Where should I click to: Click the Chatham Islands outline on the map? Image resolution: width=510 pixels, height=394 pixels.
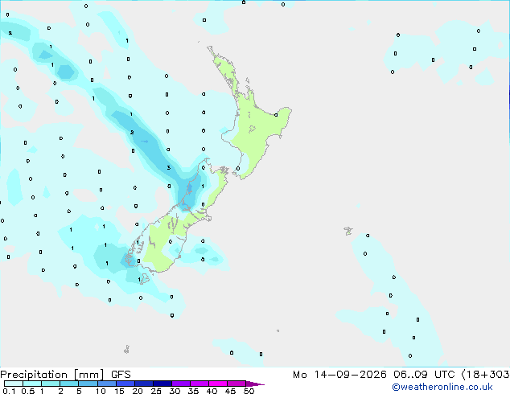tap(348, 231)
